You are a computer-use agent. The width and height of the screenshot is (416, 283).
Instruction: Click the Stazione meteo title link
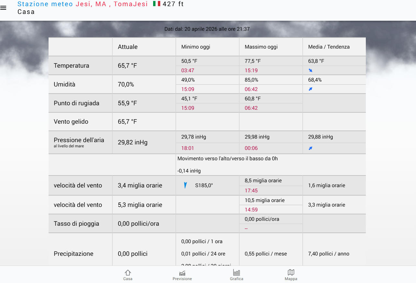pos(45,4)
